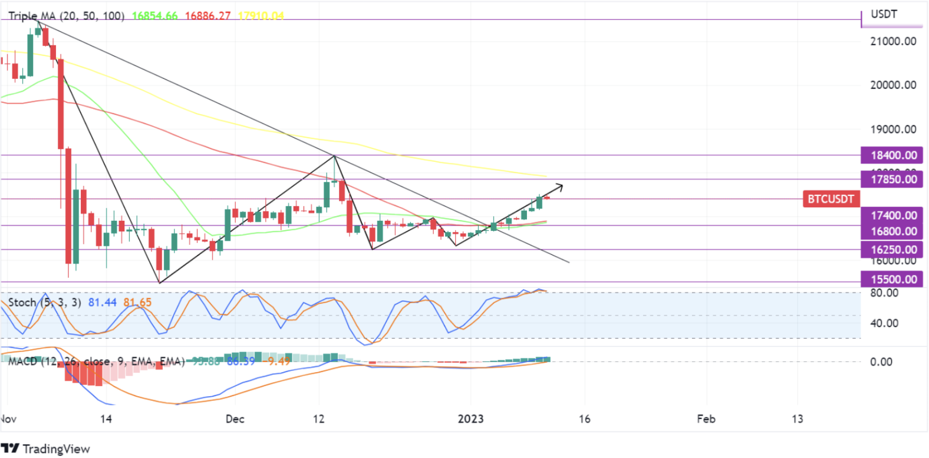Select the 16250.00 price level label
The width and height of the screenshot is (929, 458).
[x=892, y=250]
